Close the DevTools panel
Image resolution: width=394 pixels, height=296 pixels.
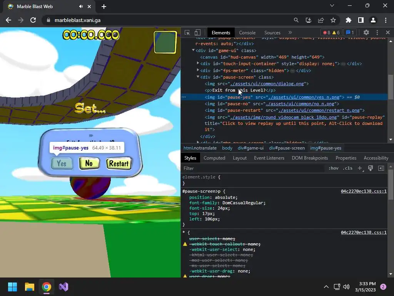tap(388, 32)
